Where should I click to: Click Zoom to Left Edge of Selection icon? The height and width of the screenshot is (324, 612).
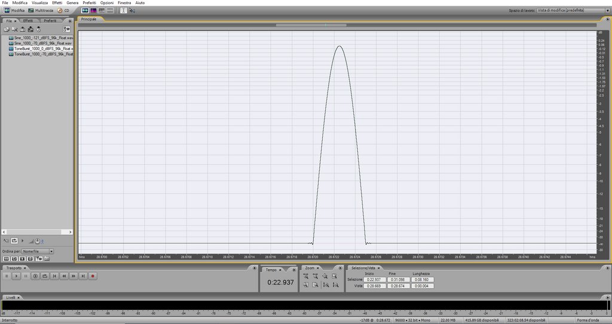(x=305, y=285)
